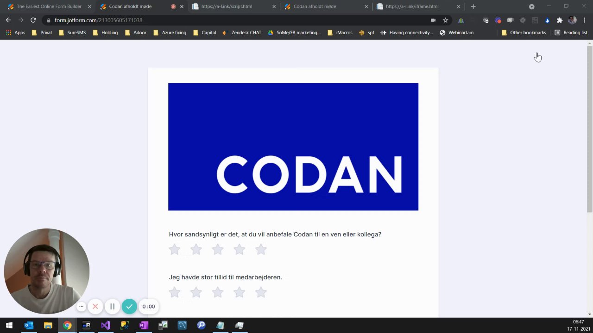
Task: Rate 'stor tillid til medarbejderen' one star
Action: (x=174, y=292)
